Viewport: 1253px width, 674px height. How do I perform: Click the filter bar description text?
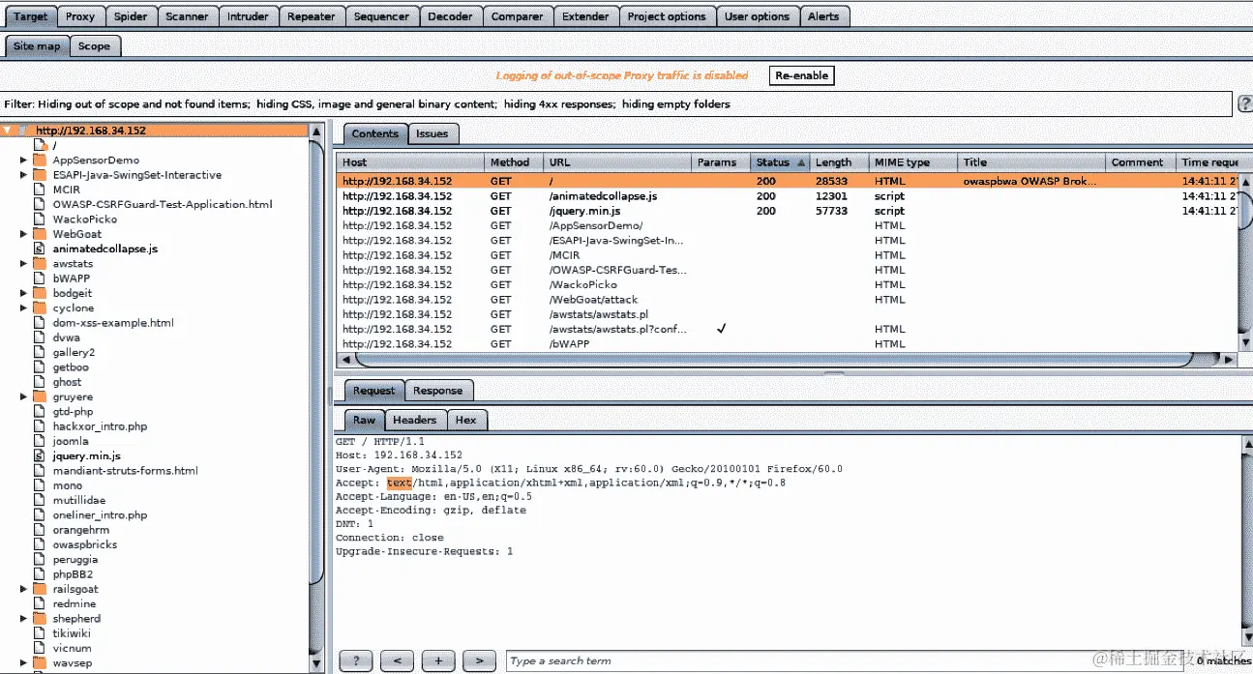(x=368, y=104)
